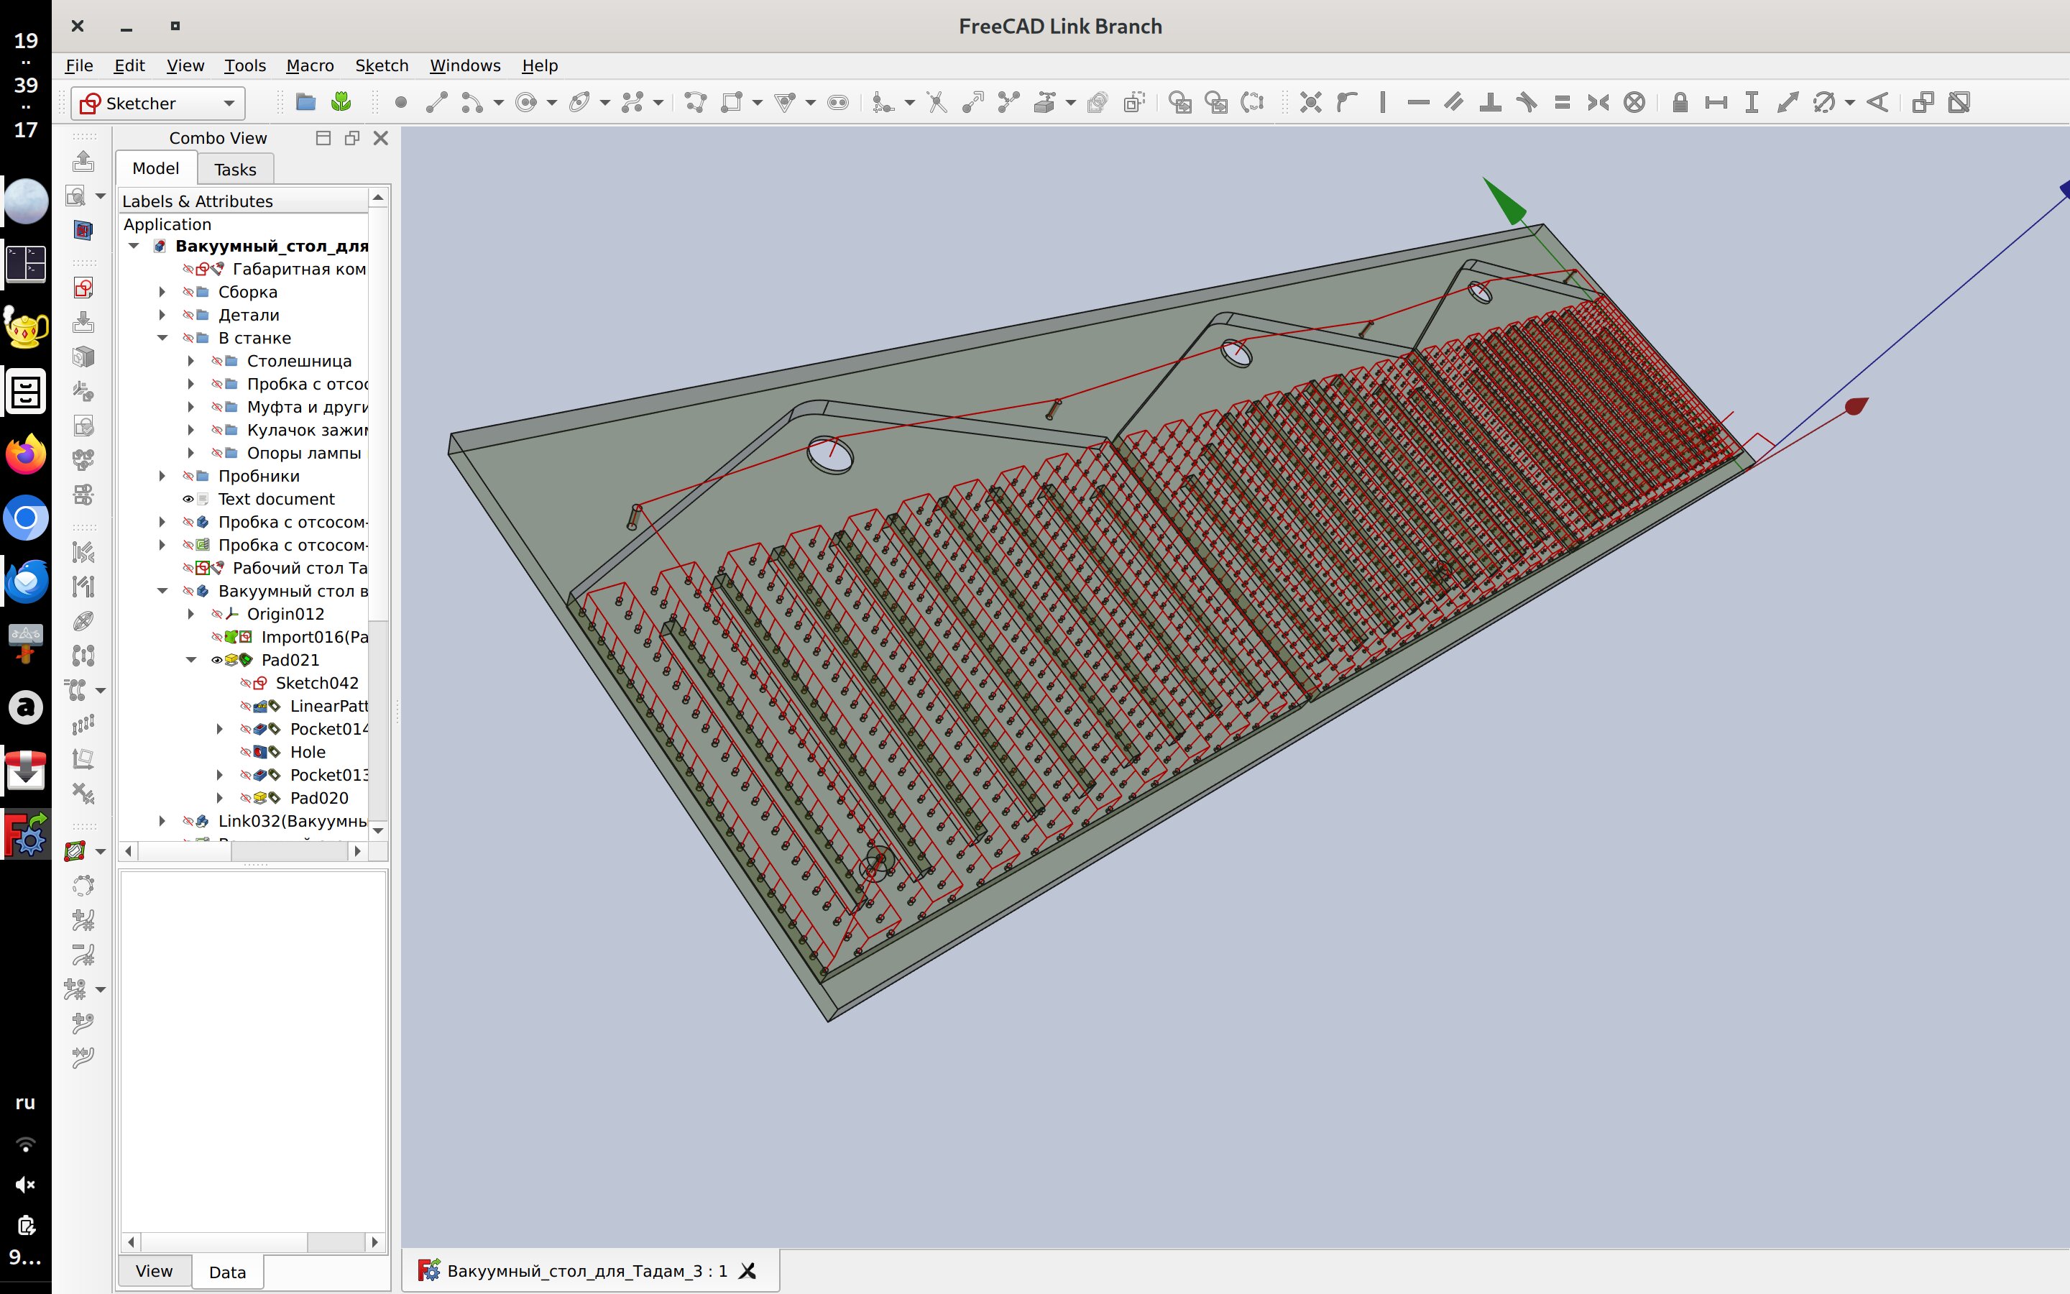Select the create point tool
The width and height of the screenshot is (2070, 1294).
[400, 103]
